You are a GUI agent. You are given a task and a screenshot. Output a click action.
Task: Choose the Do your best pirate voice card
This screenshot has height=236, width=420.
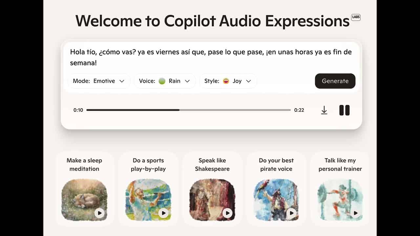click(x=276, y=188)
